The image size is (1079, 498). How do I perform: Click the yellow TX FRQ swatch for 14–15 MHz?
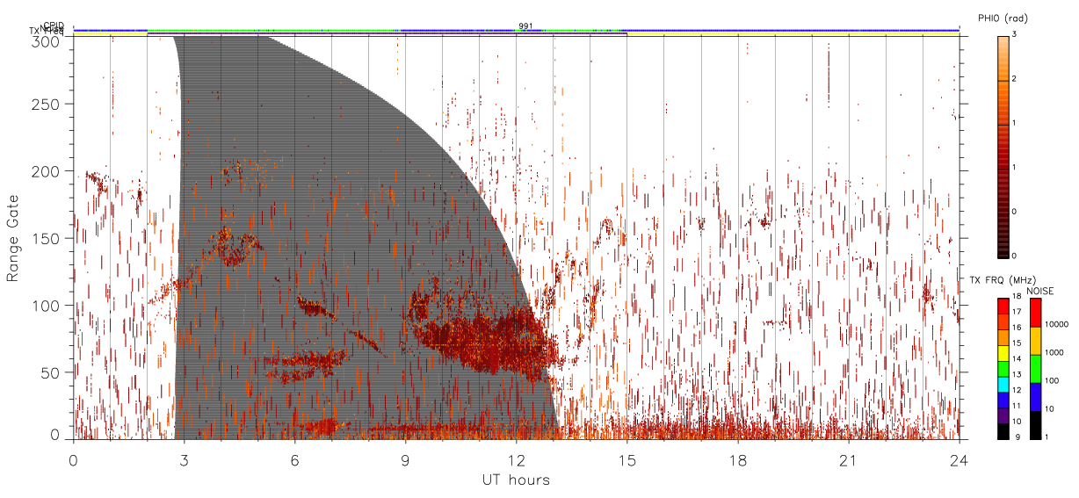[1003, 354]
